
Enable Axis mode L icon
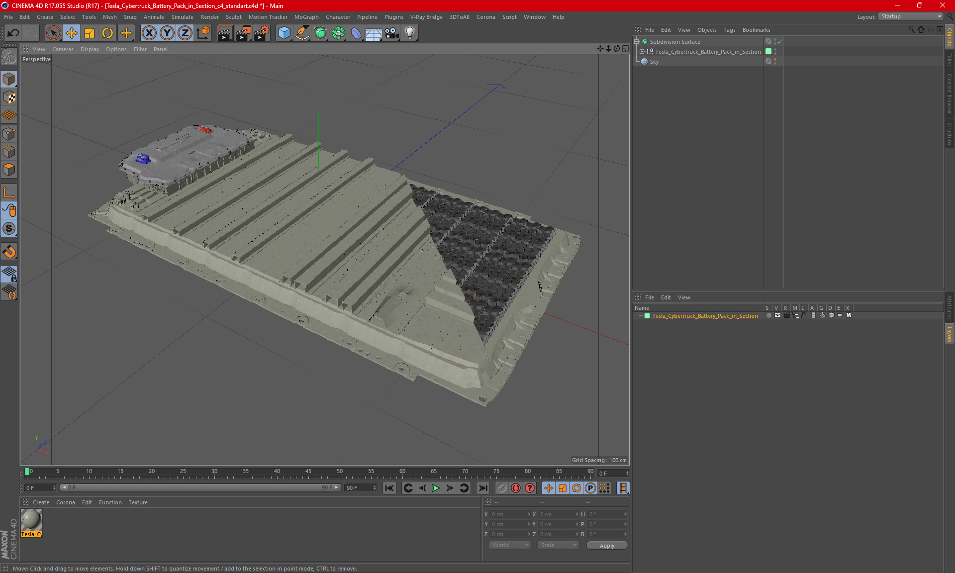tap(9, 192)
